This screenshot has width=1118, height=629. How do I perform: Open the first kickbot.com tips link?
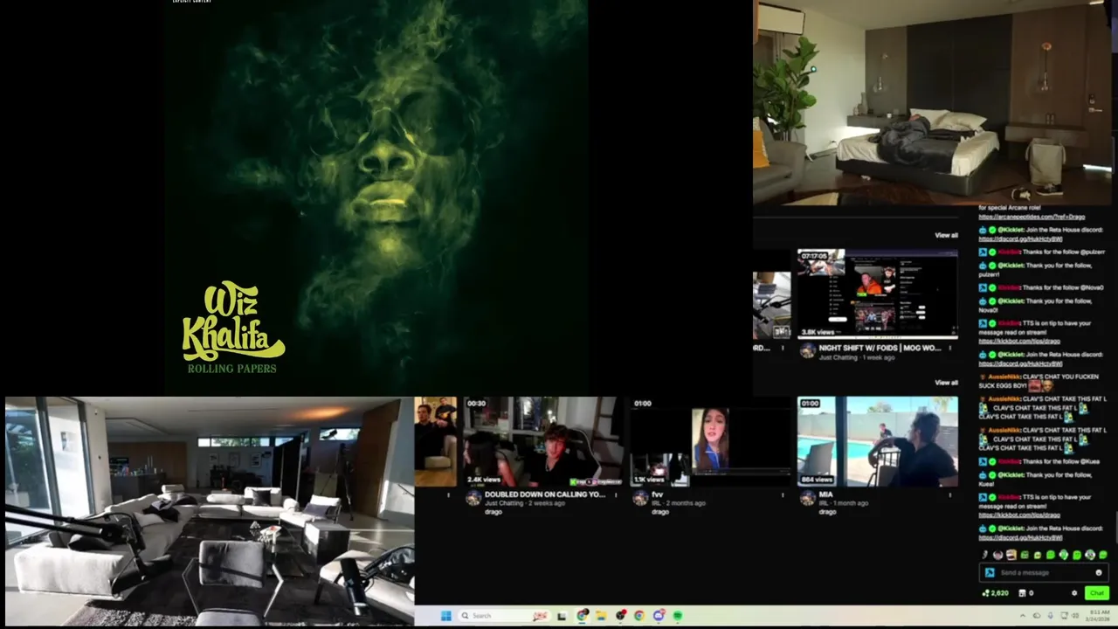(x=1020, y=341)
